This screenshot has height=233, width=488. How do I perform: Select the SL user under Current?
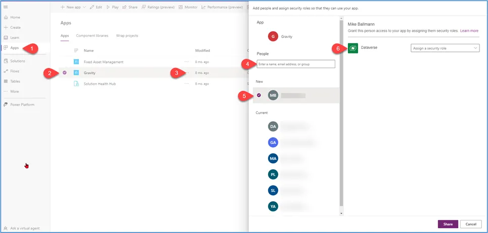point(273,191)
